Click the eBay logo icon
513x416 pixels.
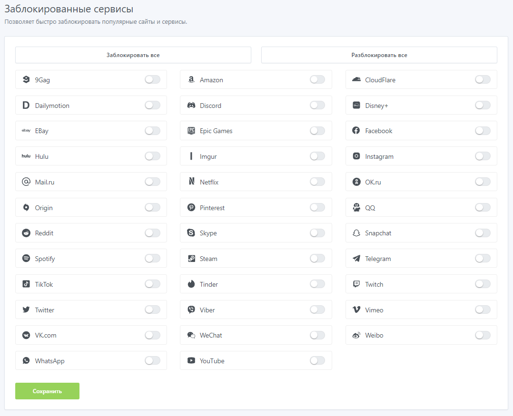coord(26,131)
